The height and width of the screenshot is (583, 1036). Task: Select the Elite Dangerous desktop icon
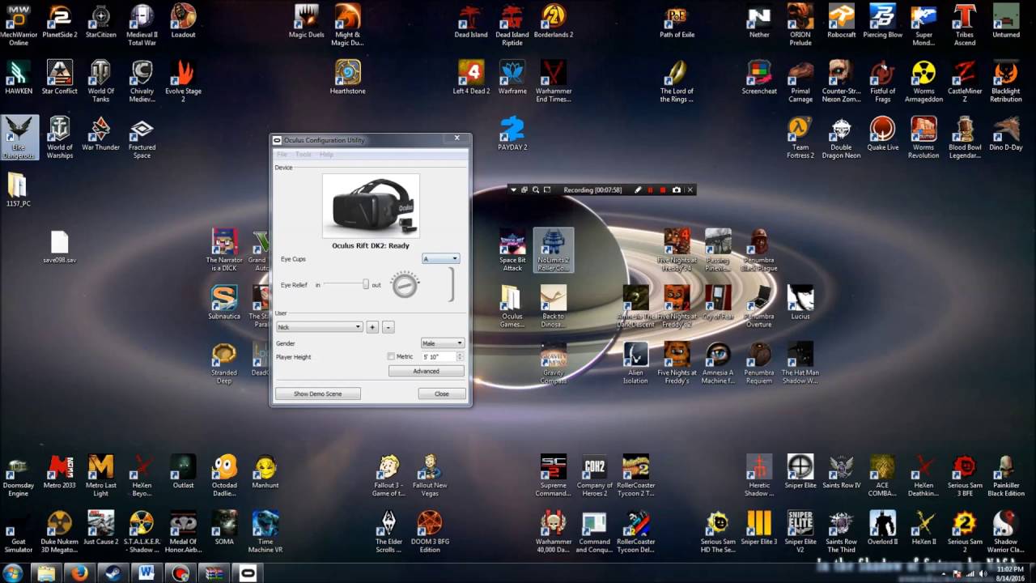tap(19, 138)
